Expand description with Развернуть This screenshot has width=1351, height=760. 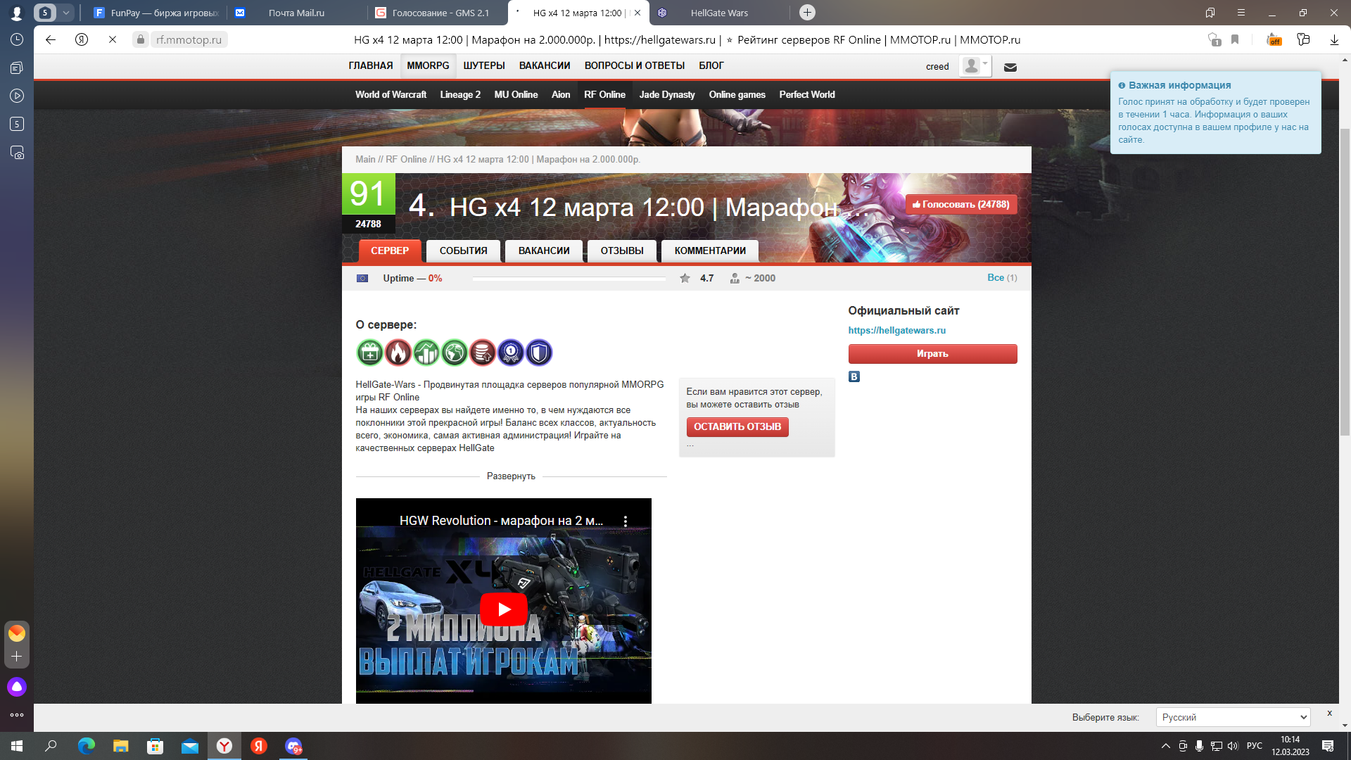(511, 476)
